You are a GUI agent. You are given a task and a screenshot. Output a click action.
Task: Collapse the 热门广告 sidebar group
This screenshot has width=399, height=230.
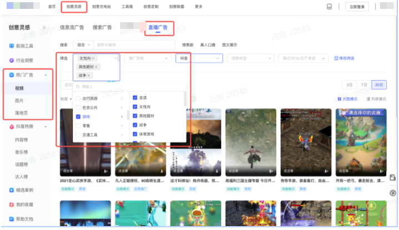(46, 75)
